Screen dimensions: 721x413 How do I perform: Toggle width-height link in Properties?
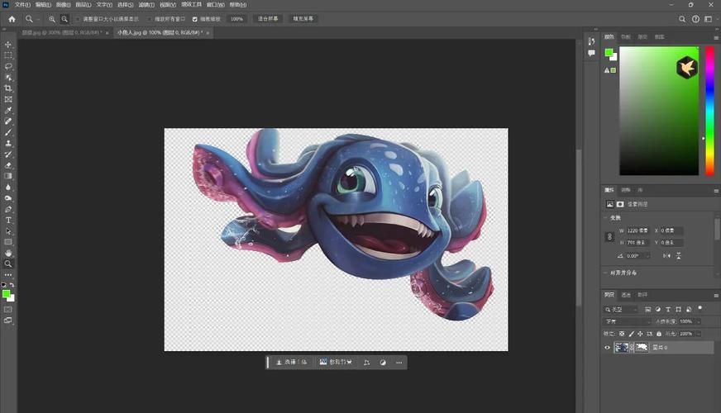point(609,236)
